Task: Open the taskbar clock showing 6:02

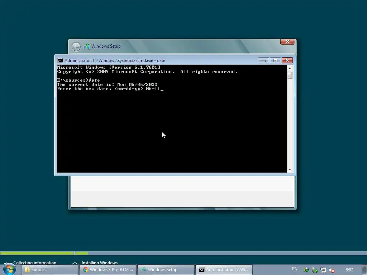Action: tap(349, 270)
